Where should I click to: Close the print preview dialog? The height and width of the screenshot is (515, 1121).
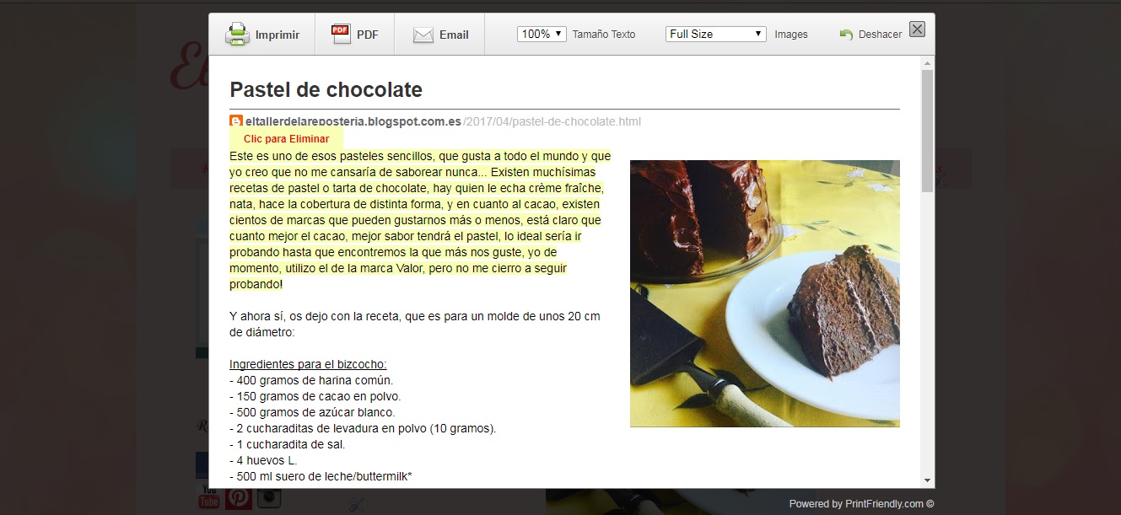pos(917,29)
